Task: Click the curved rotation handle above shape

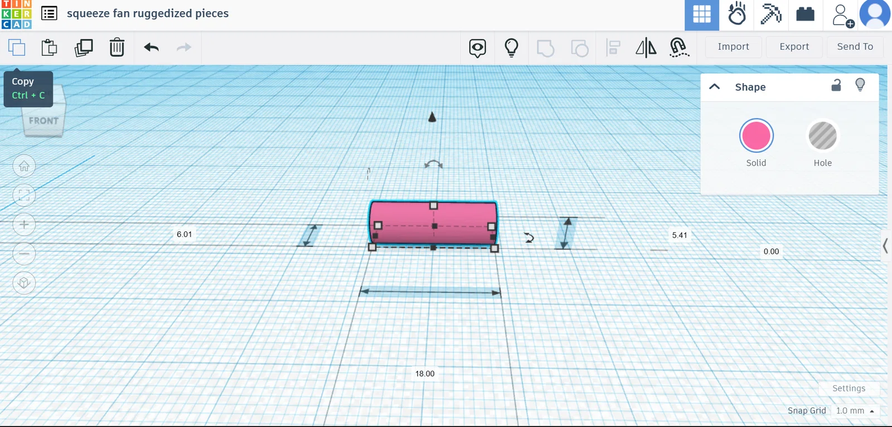Action: point(433,164)
